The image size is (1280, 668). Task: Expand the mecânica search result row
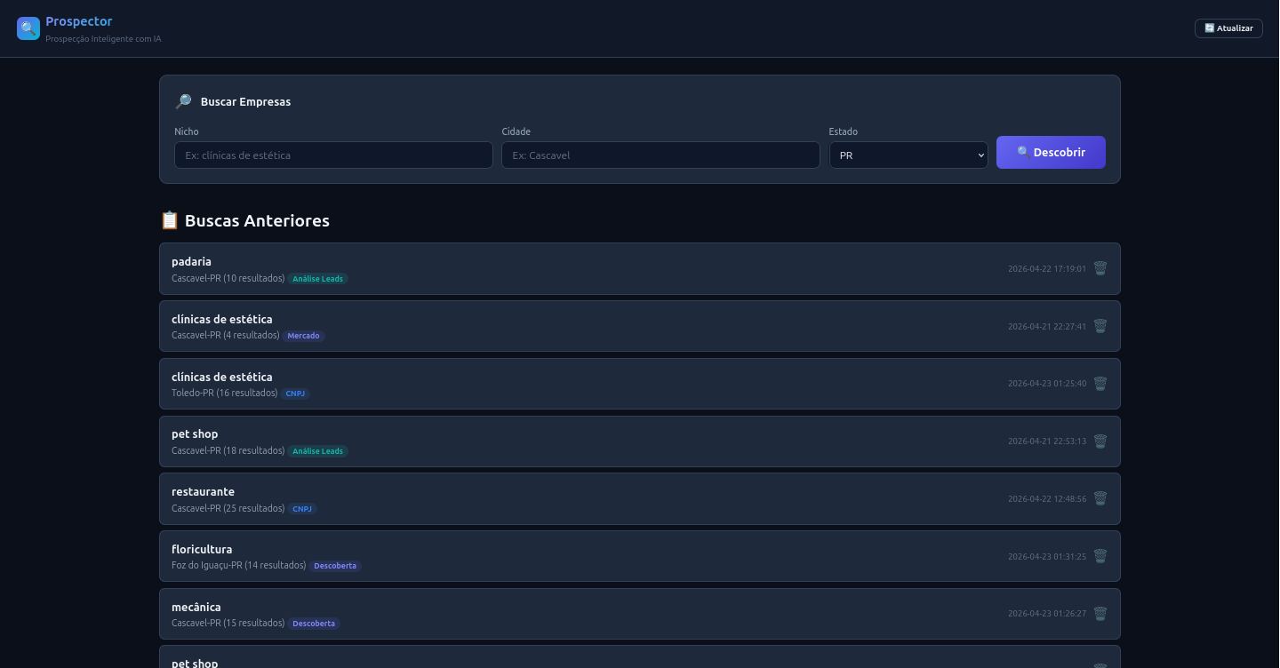pos(533,613)
